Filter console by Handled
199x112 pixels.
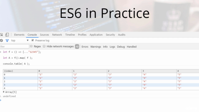pyautogui.click(x=132, y=47)
